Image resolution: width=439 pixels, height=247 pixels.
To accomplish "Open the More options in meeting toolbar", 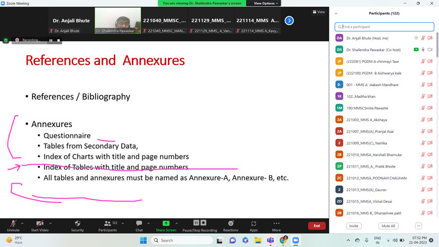I will [x=276, y=225].
